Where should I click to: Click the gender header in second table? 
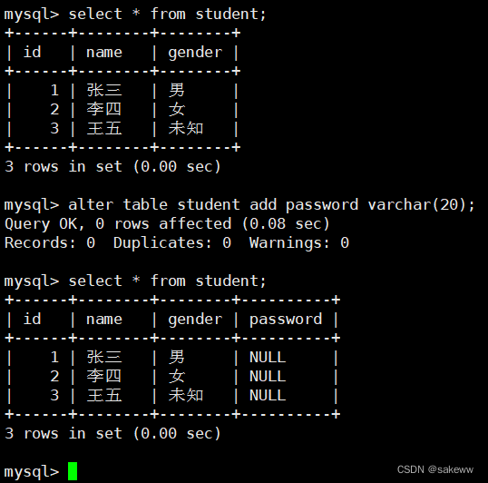tap(195, 320)
